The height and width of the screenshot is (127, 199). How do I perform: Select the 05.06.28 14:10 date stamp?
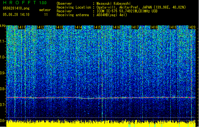(x=16, y=14)
